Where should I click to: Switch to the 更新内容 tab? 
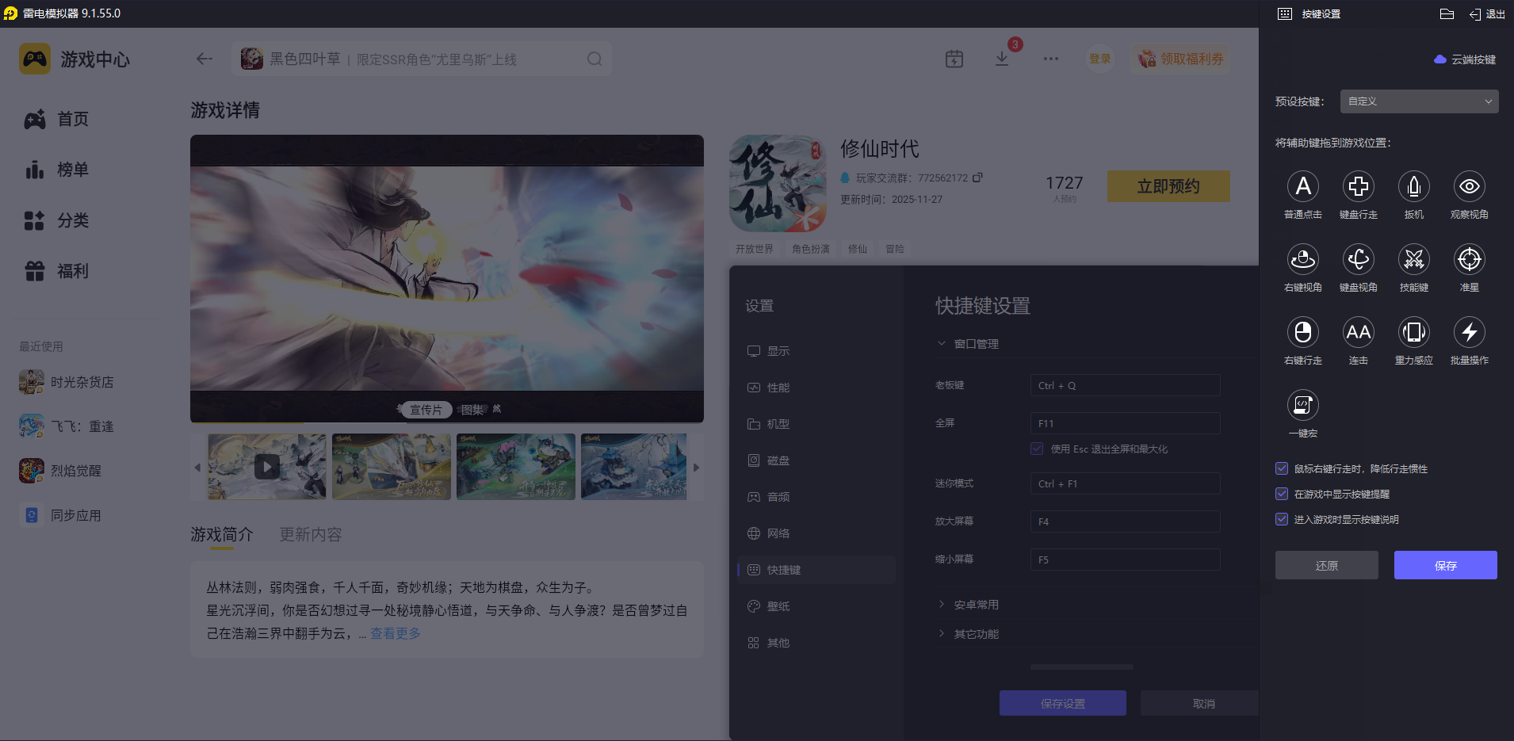310,534
